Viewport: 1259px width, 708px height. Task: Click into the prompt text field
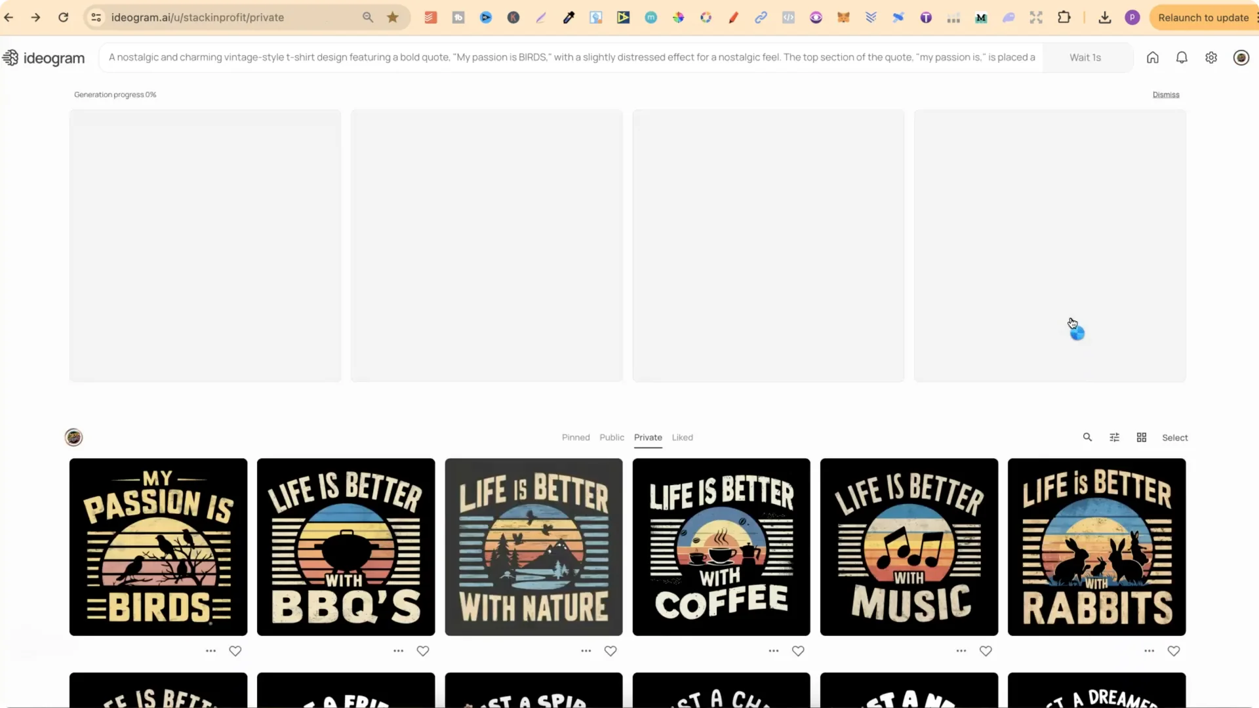(570, 58)
